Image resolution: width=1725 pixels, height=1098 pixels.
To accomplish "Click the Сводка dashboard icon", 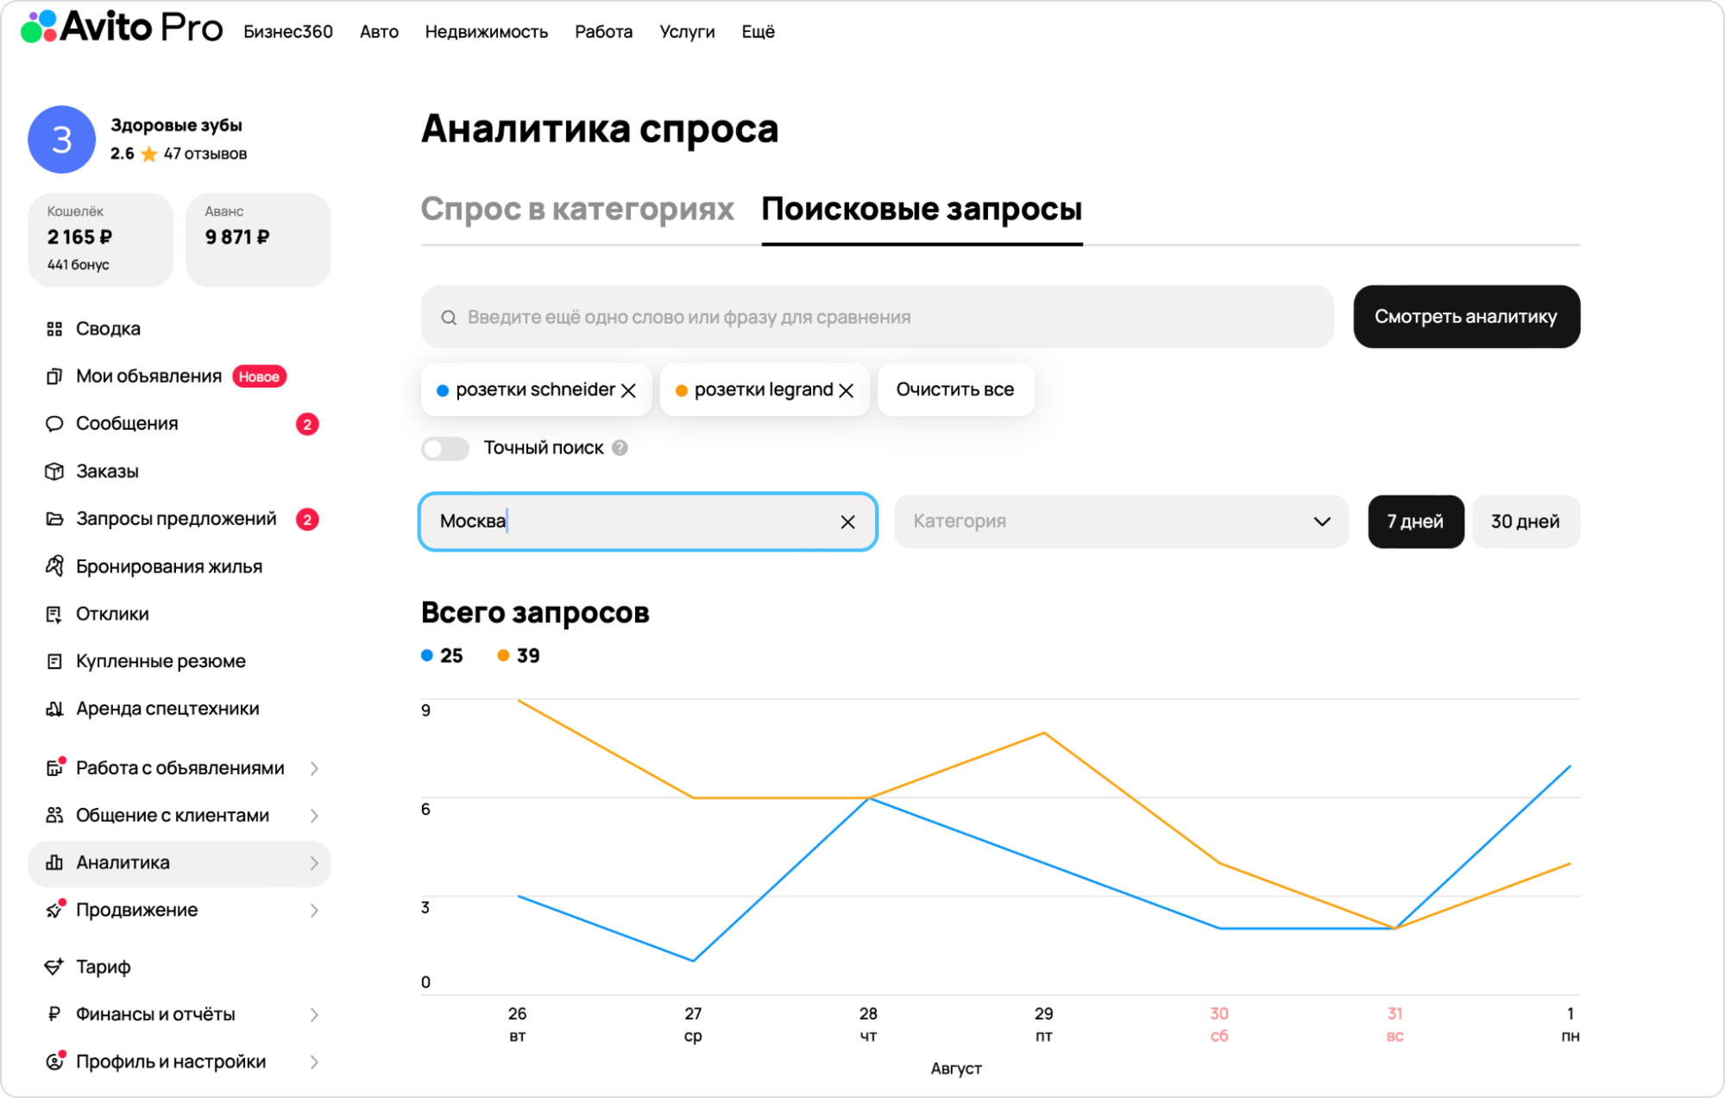I will [54, 329].
